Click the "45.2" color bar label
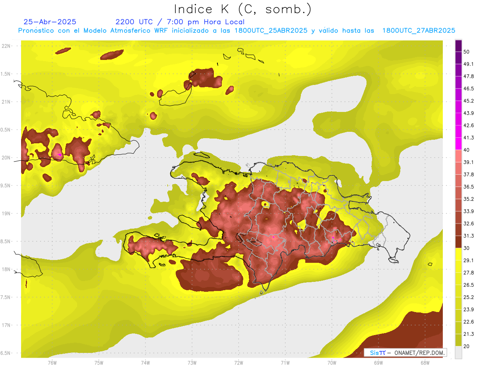Image resolution: width=477 pixels, height=368 pixels. tap(468, 101)
